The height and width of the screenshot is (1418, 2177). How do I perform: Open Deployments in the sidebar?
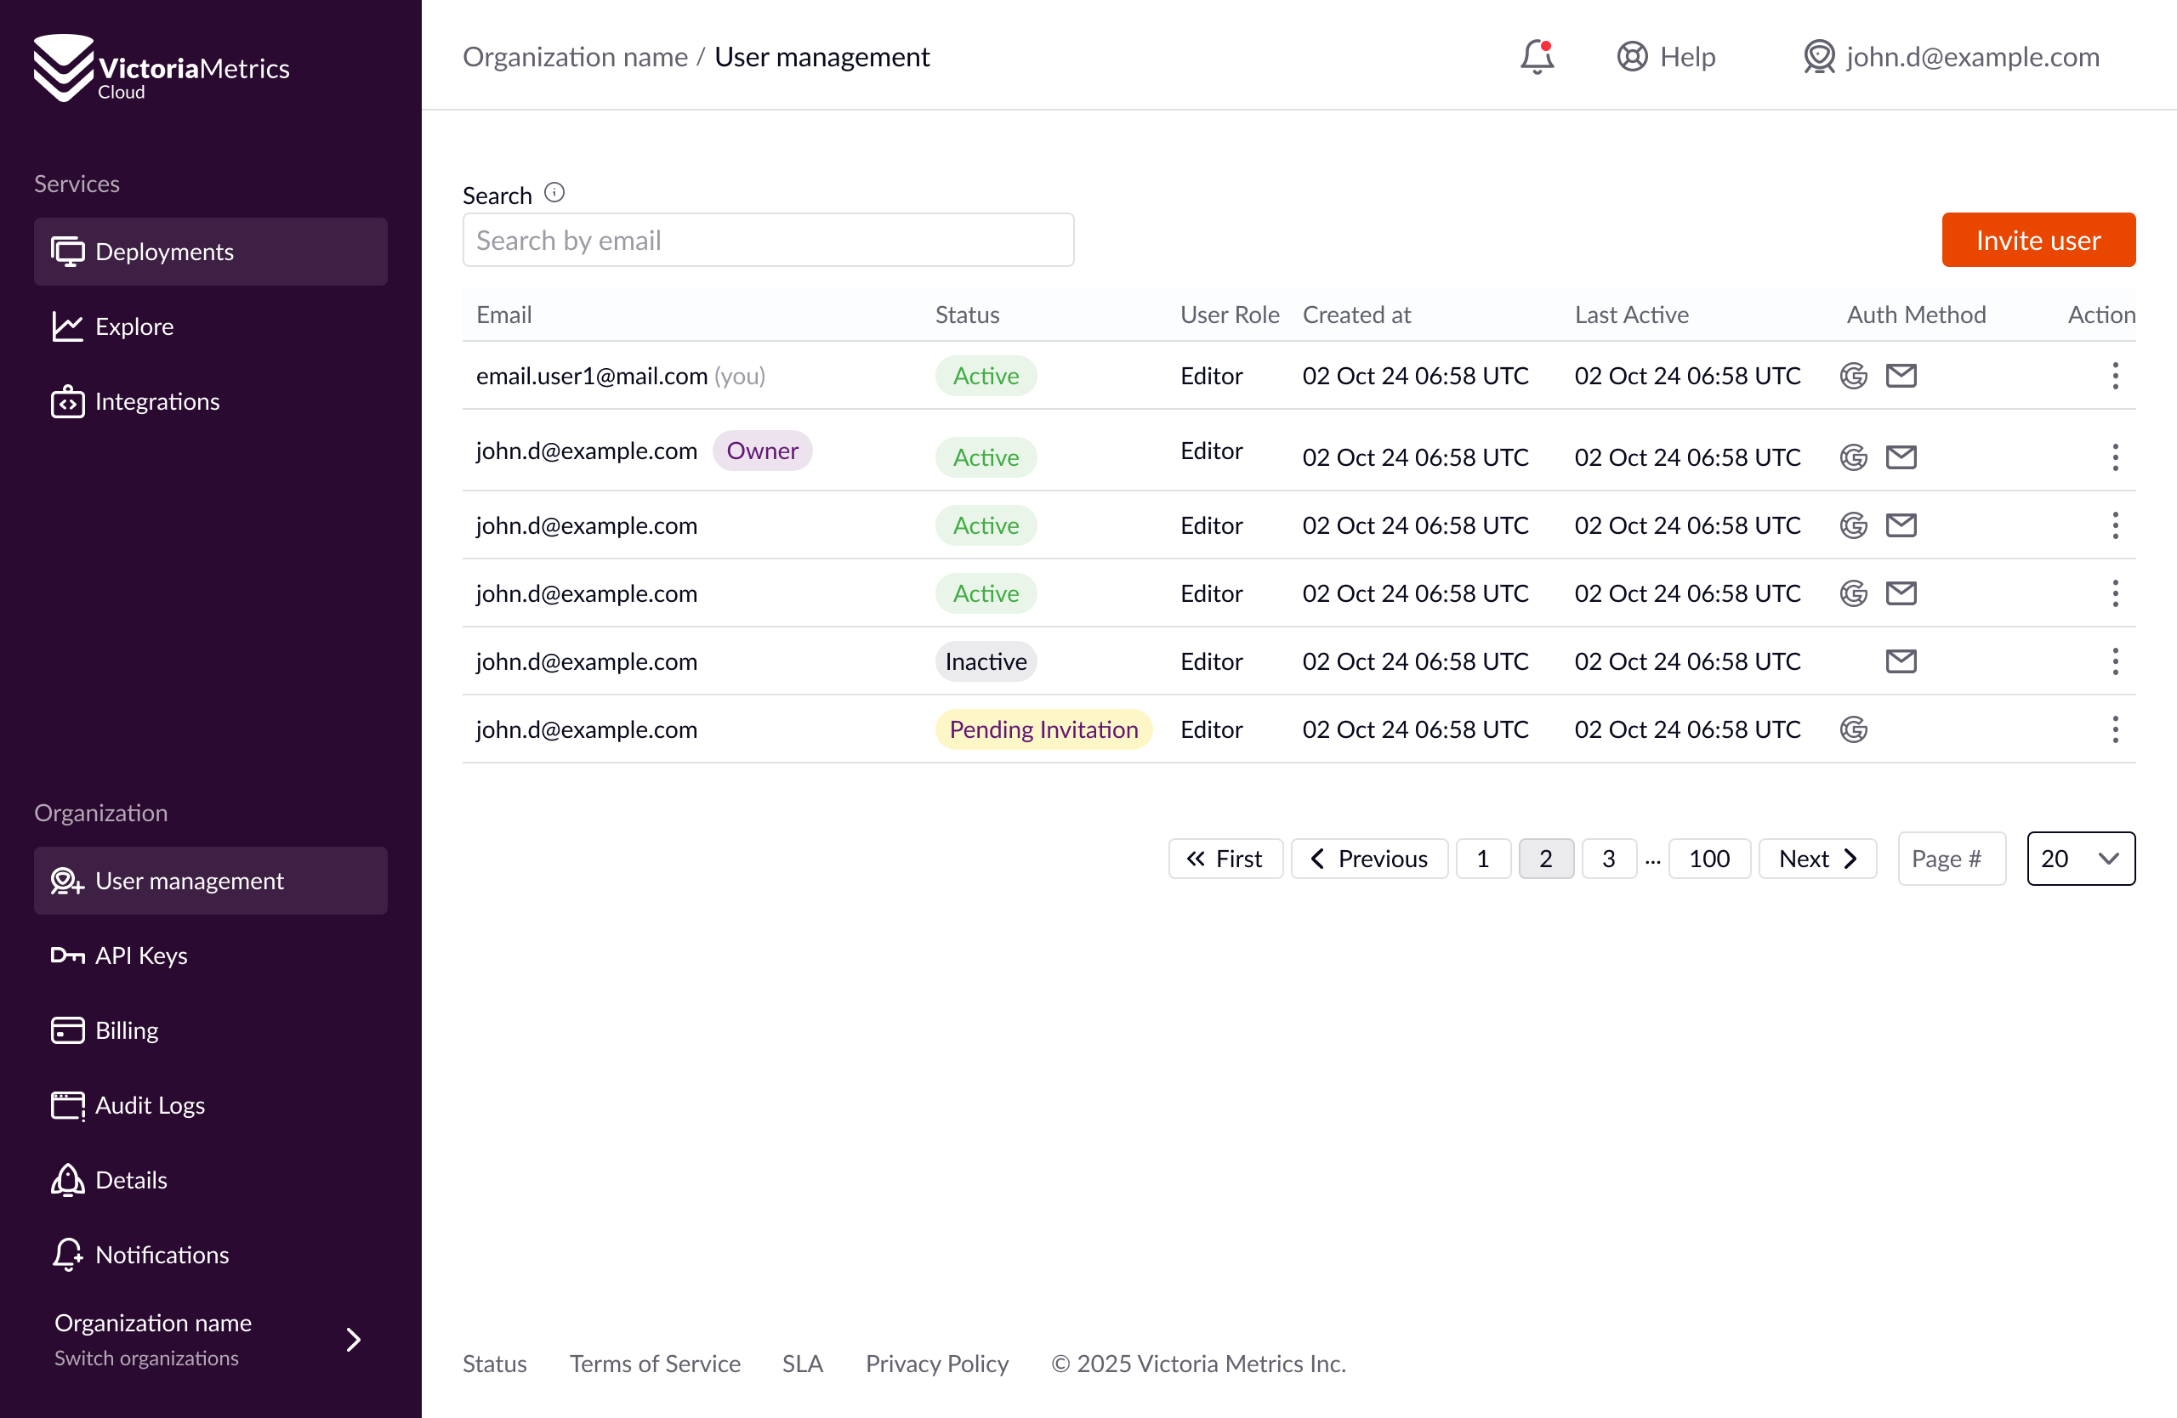click(210, 252)
